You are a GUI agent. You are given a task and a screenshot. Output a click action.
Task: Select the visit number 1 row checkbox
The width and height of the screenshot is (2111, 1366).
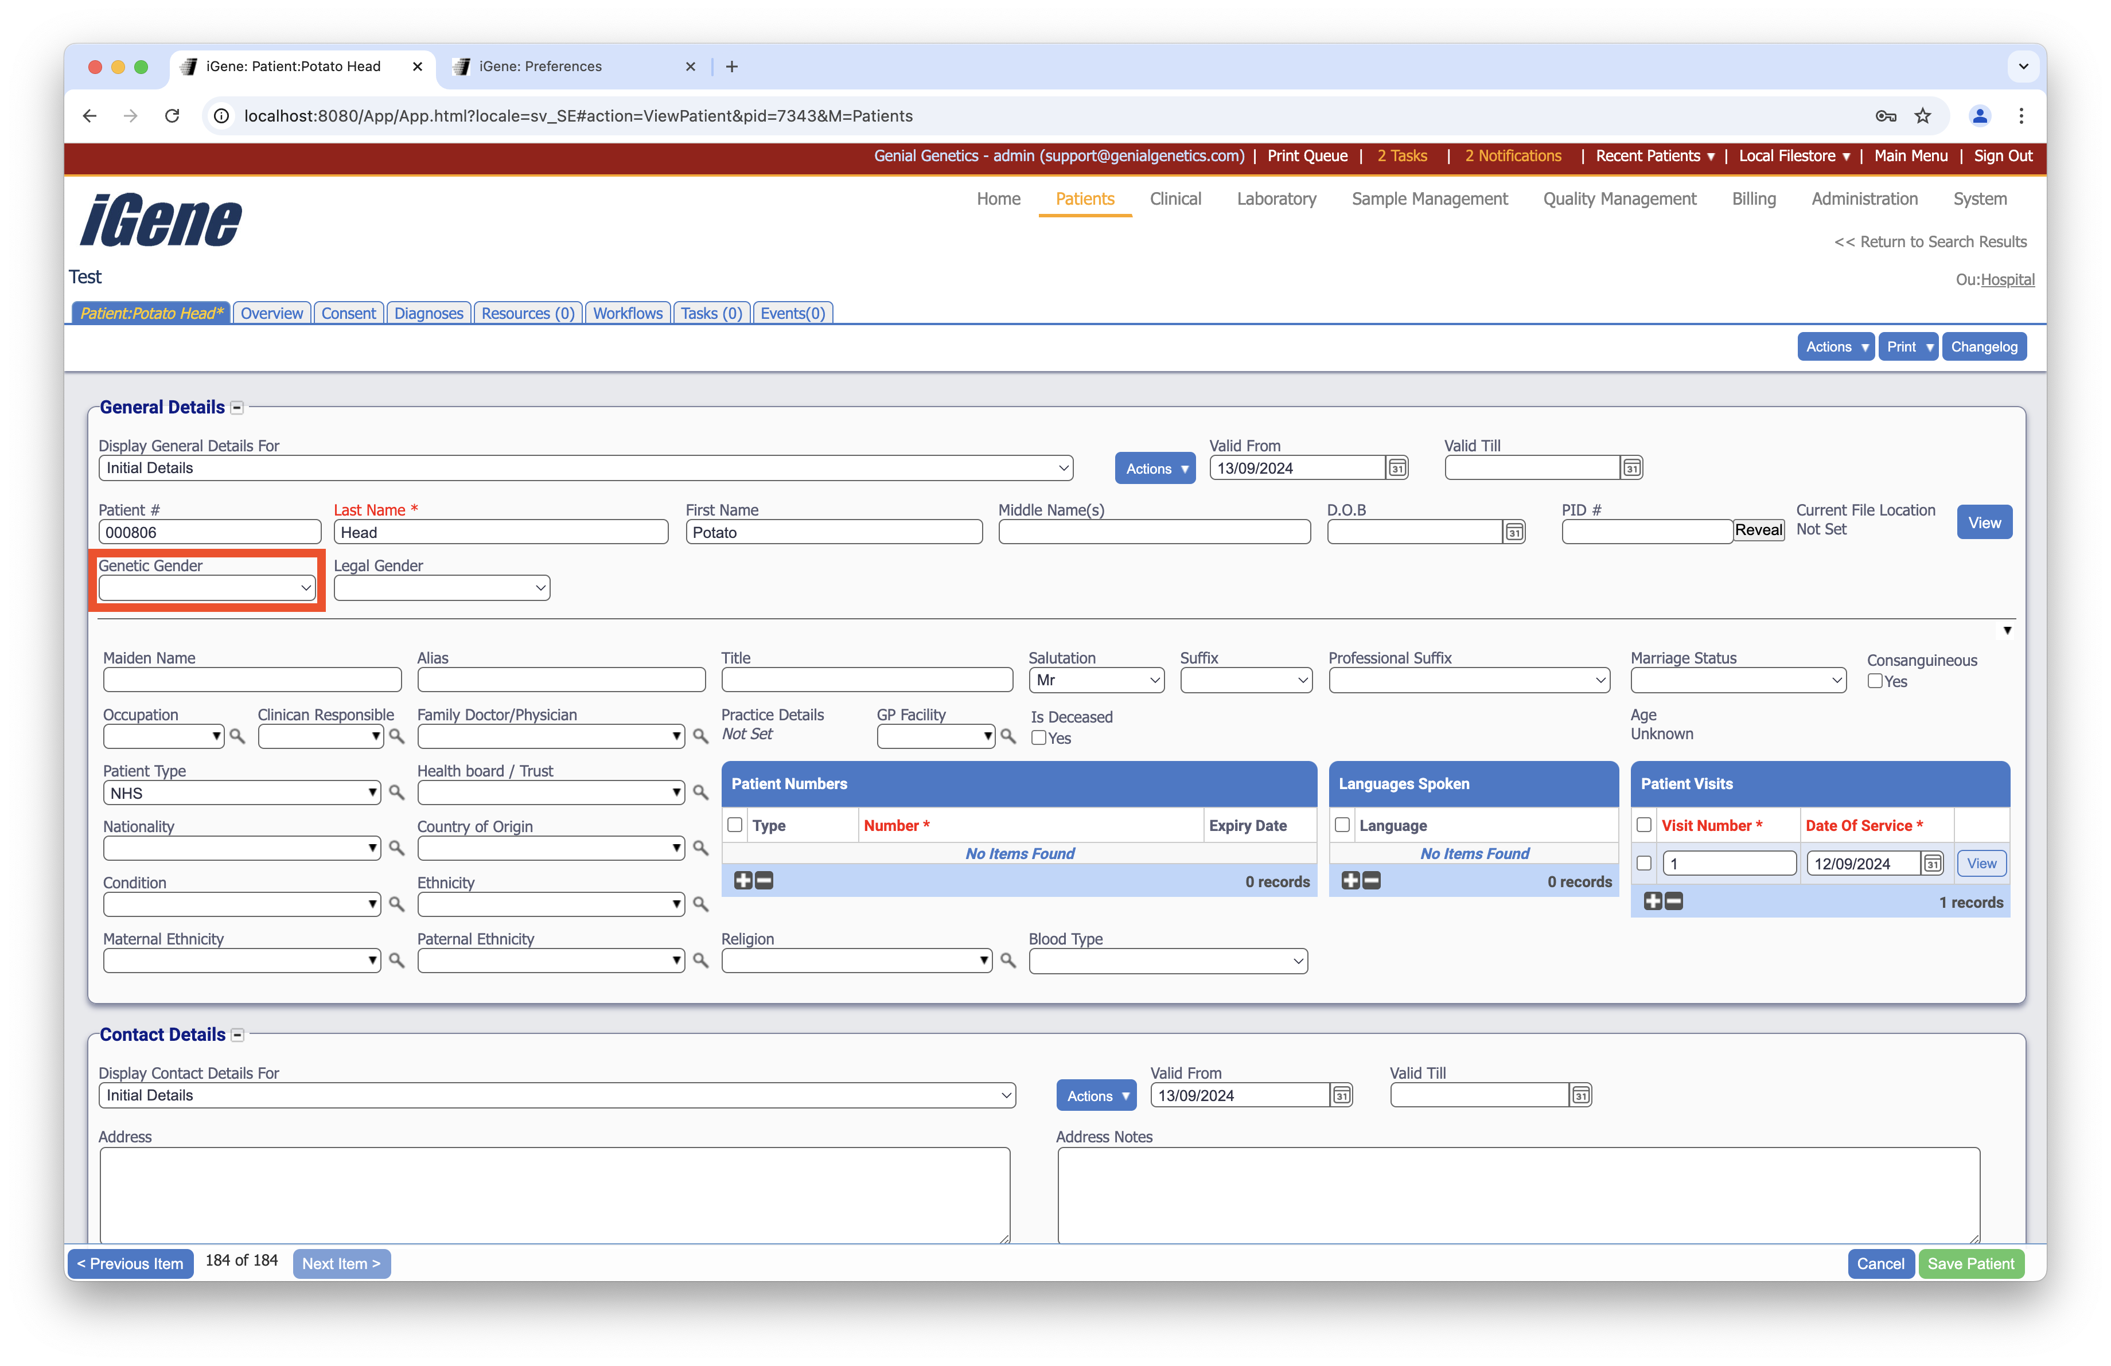coord(1643,864)
